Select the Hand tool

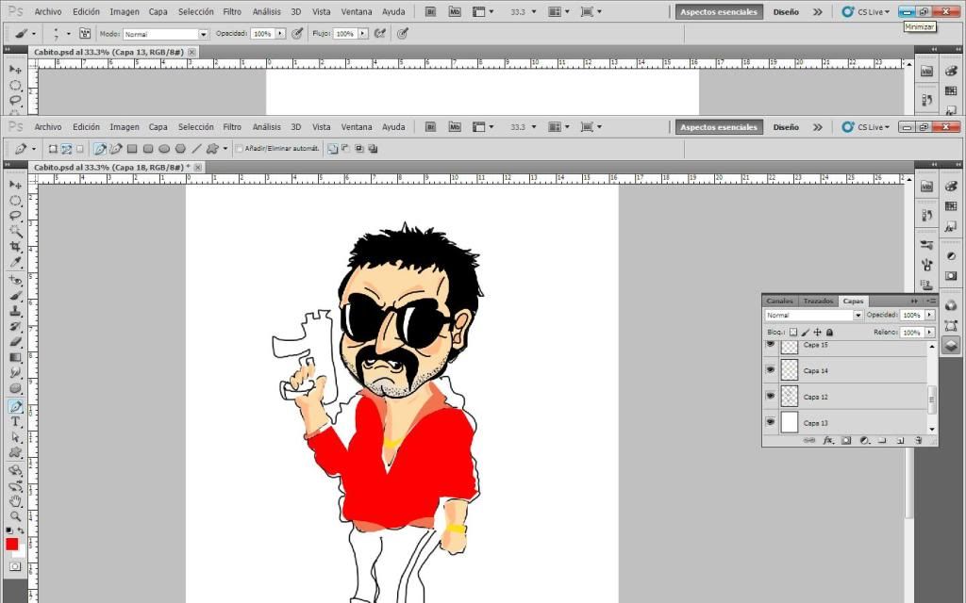coord(15,501)
